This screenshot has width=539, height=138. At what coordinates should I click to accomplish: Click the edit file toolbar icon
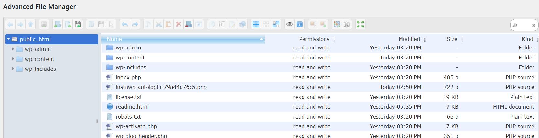pyautogui.click(x=232, y=25)
